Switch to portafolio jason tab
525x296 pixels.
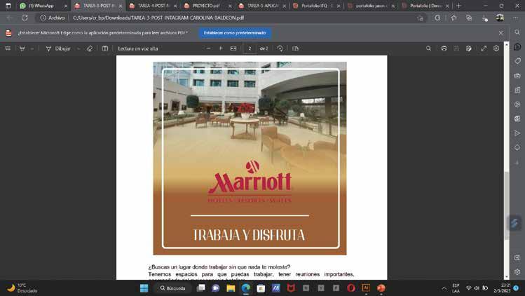tap(370, 6)
